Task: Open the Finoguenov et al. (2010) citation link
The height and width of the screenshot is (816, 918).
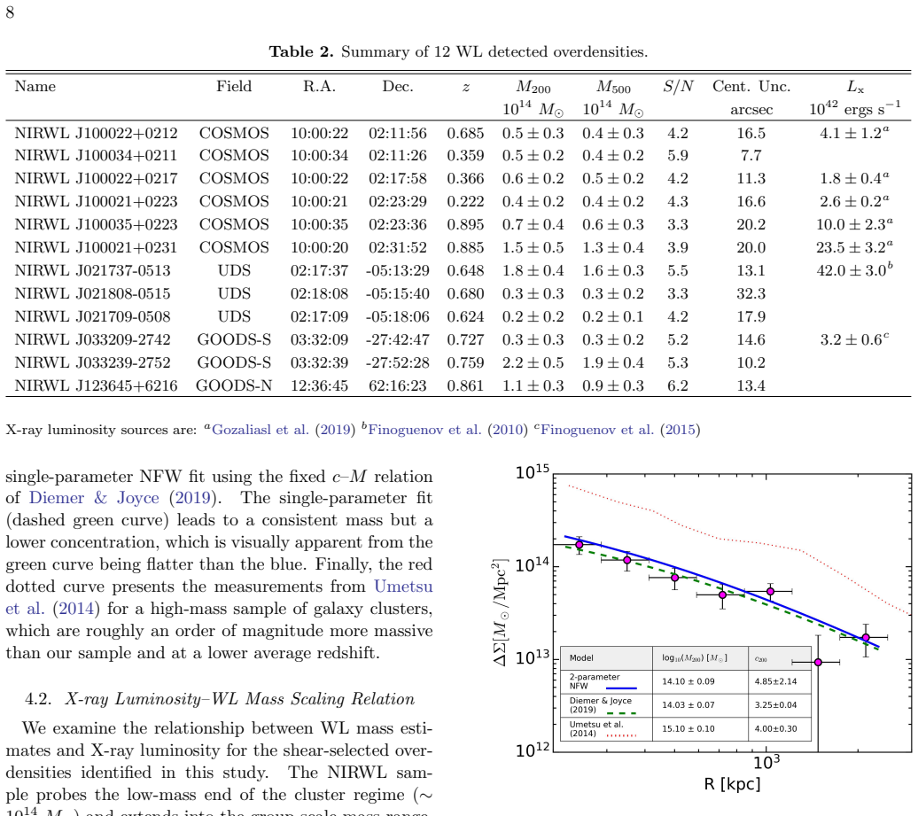Action: [447, 430]
